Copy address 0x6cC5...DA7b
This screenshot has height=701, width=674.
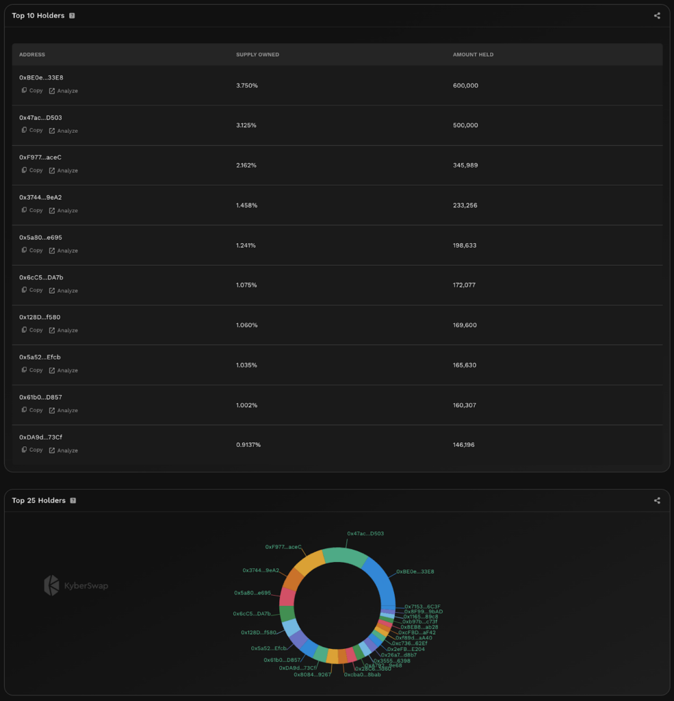[x=32, y=290]
